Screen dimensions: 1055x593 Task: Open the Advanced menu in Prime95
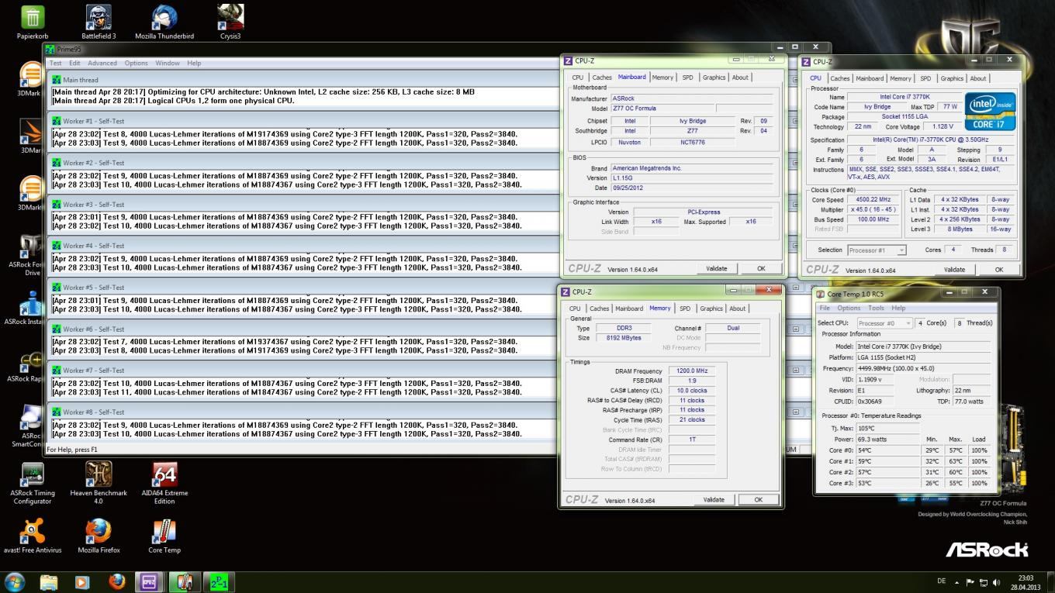pyautogui.click(x=102, y=63)
